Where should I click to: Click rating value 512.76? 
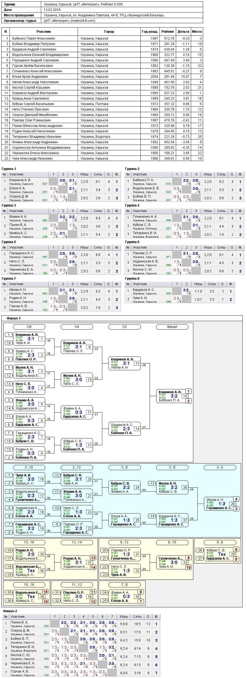coord(169,38)
